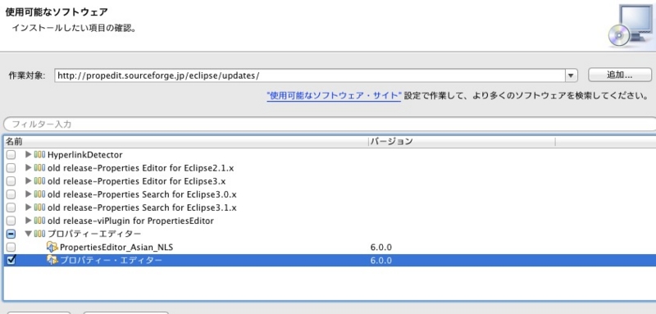Check the viPlugin for PropertiesEditor checkbox
656x314 pixels.
11,221
